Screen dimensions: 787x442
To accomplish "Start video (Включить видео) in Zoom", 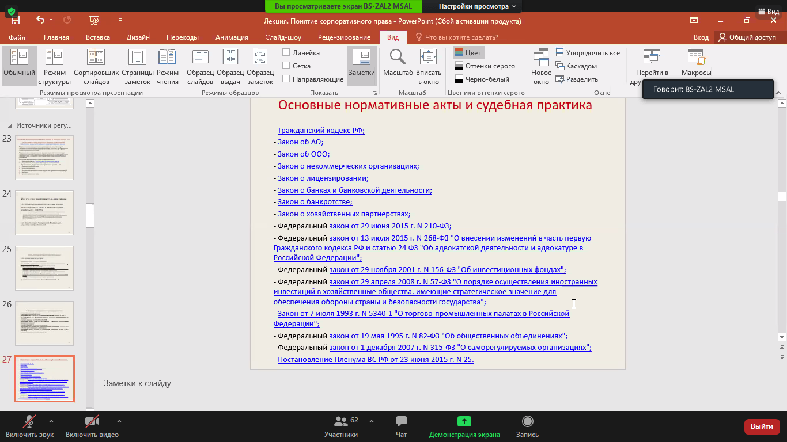I will 92,426.
